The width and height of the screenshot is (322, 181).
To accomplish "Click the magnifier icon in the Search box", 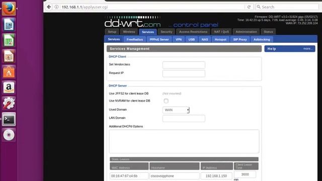I will pyautogui.click(x=259, y=7).
